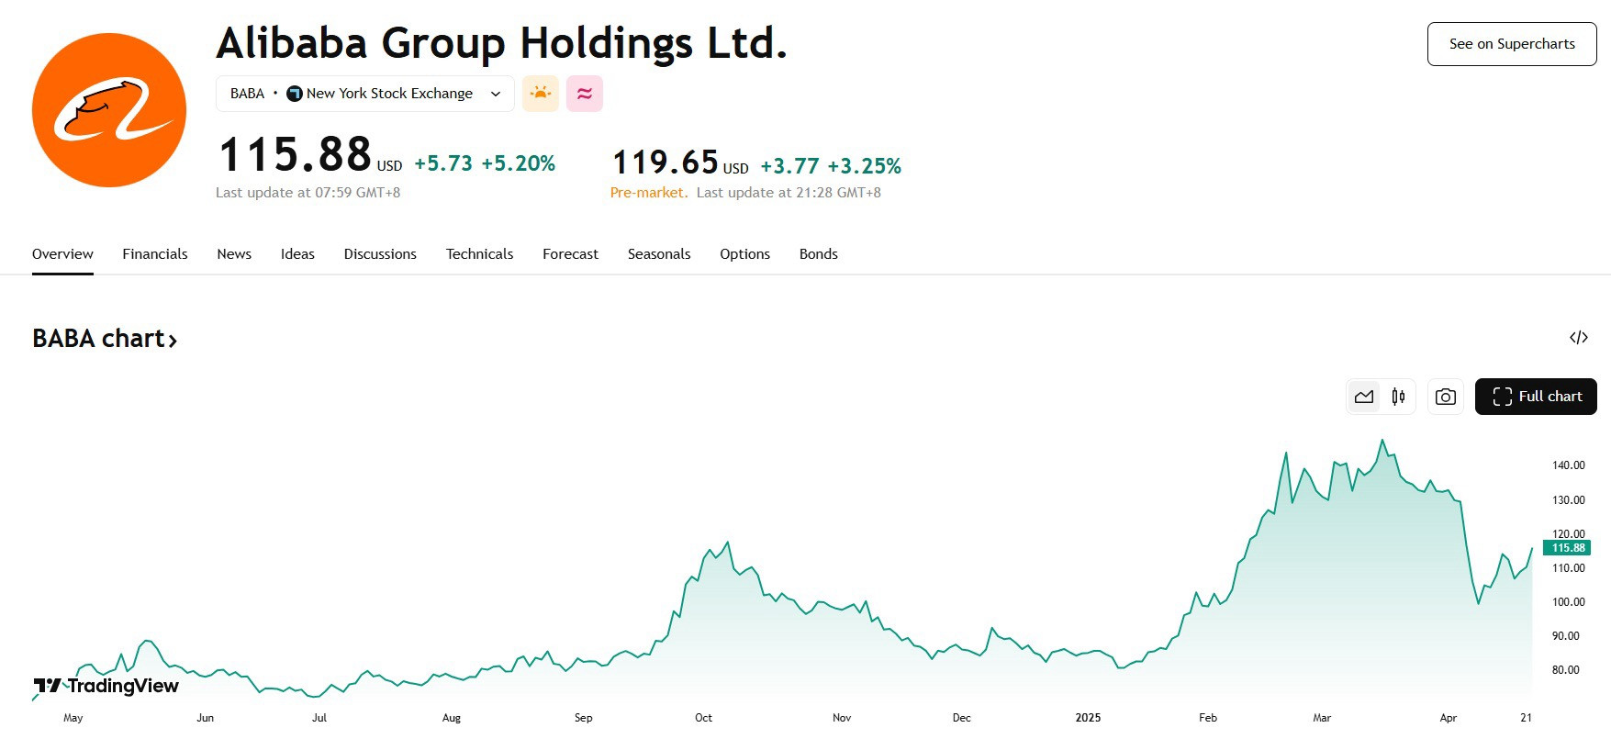Go to the Forecast tab

click(570, 254)
